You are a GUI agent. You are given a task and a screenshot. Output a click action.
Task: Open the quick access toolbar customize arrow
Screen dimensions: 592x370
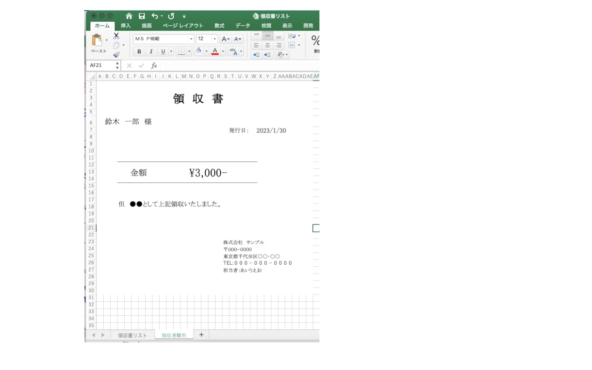184,16
